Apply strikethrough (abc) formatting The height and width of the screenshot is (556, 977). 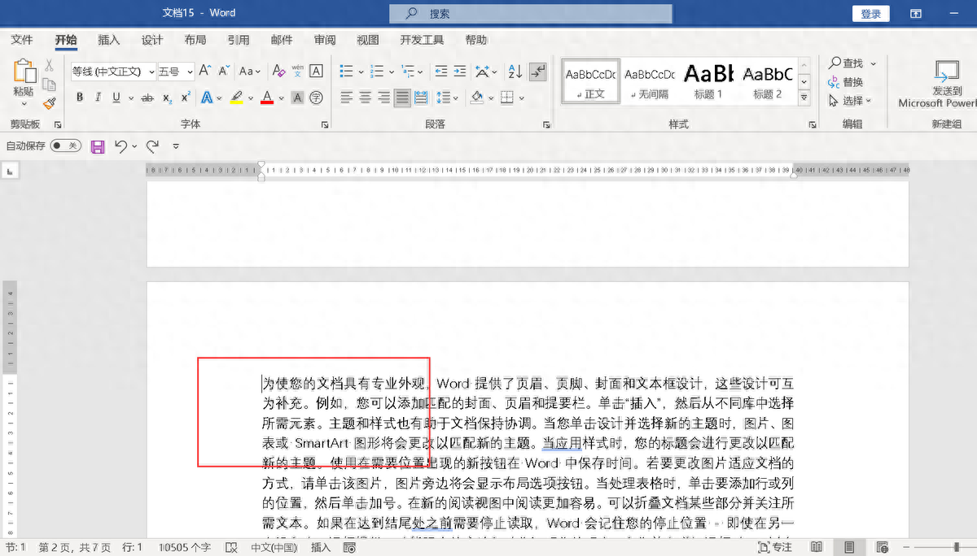(147, 98)
